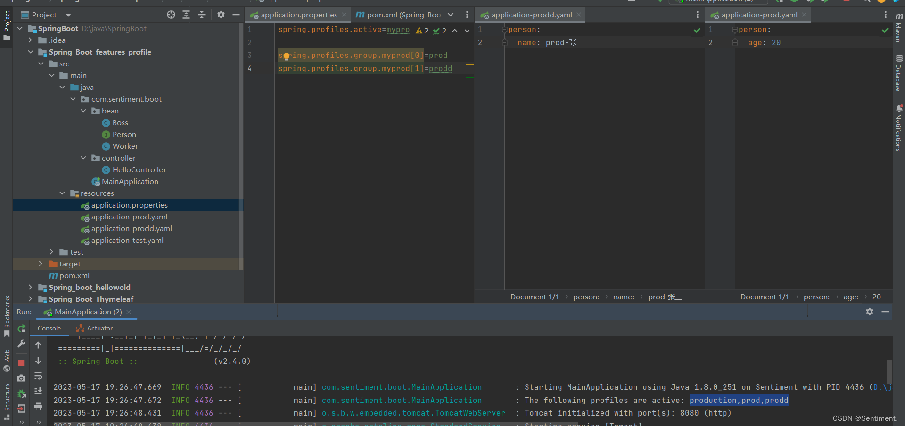Open Project view mode dropdown
905x426 pixels.
68,15
